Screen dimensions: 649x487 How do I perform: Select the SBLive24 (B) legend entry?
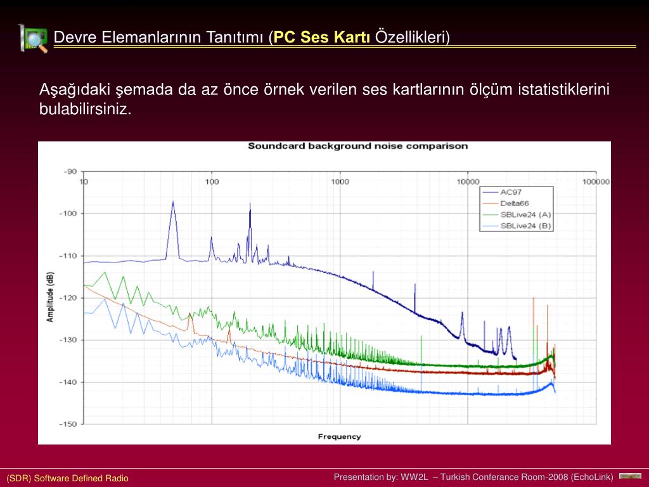click(x=516, y=226)
